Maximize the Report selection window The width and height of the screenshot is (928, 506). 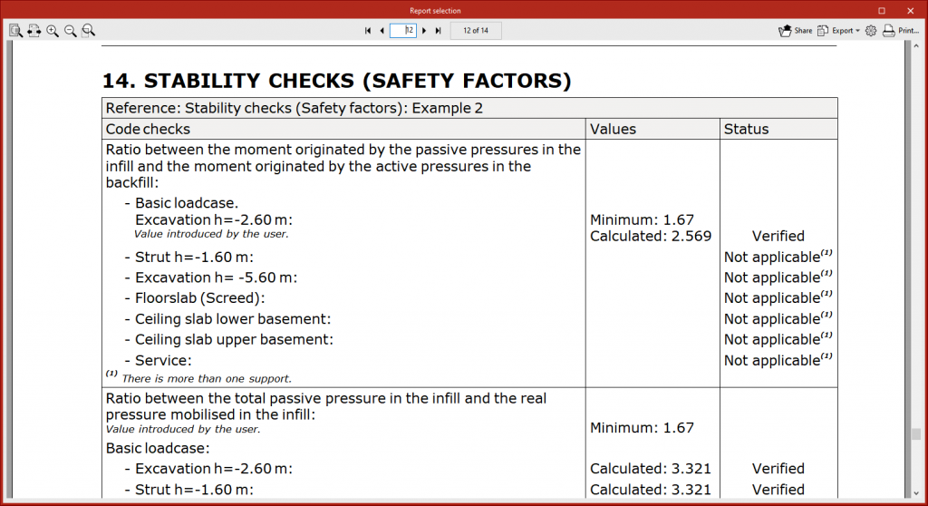pos(881,11)
